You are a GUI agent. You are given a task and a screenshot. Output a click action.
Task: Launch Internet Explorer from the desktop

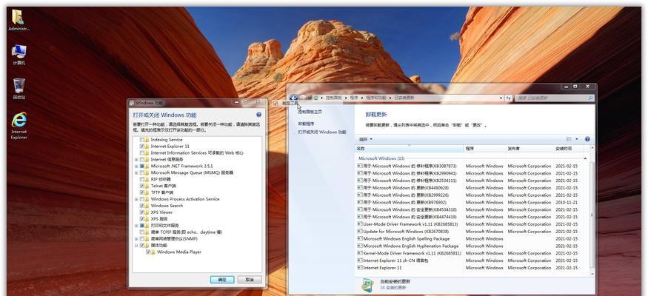tap(19, 126)
